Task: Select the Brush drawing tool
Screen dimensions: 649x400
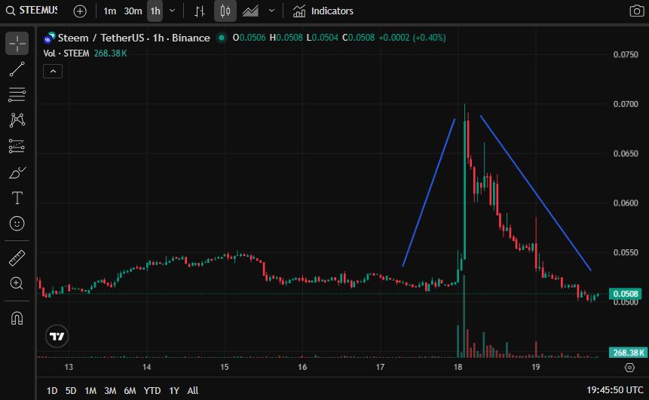Action: (x=17, y=173)
